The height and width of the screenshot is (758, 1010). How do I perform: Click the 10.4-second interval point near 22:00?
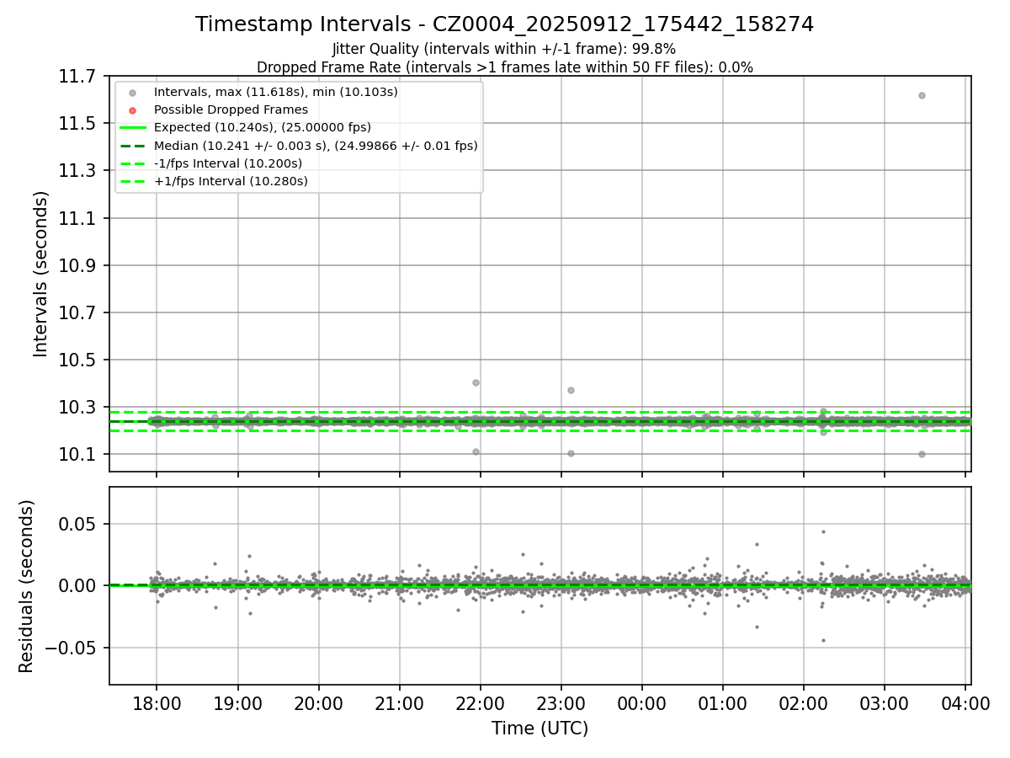[476, 382]
